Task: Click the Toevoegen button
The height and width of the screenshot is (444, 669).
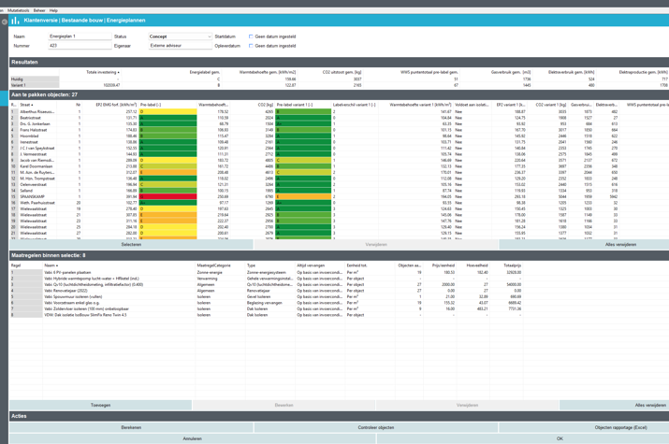Action: 100,406
